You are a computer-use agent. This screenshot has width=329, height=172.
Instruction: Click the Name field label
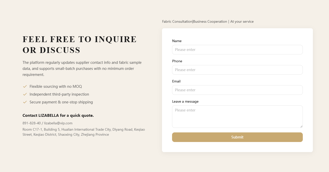coord(177,41)
